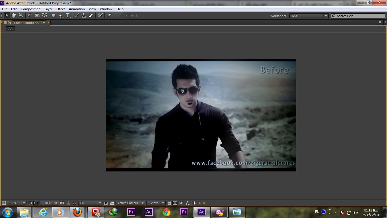Open the Timeline button icon

[181, 203]
